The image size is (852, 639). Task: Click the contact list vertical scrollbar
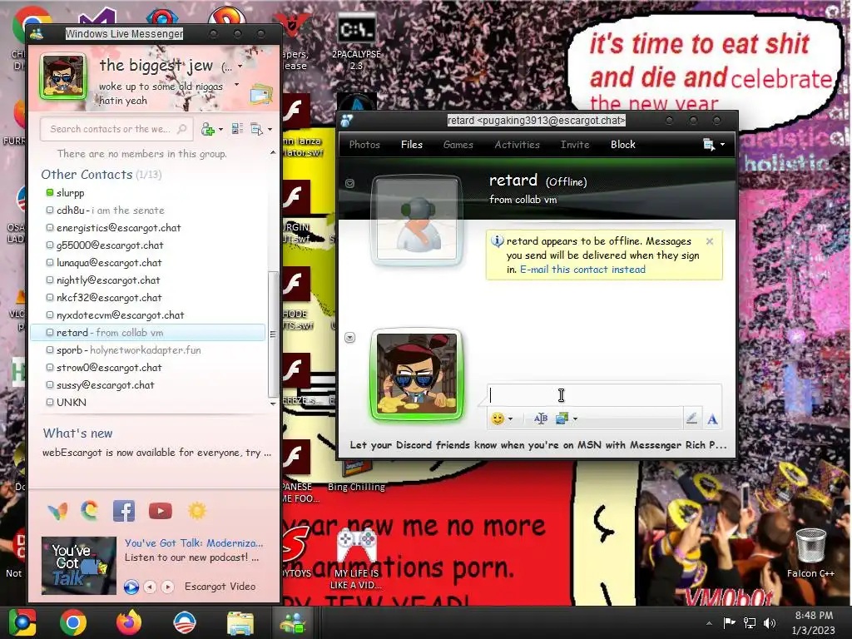[x=273, y=334]
